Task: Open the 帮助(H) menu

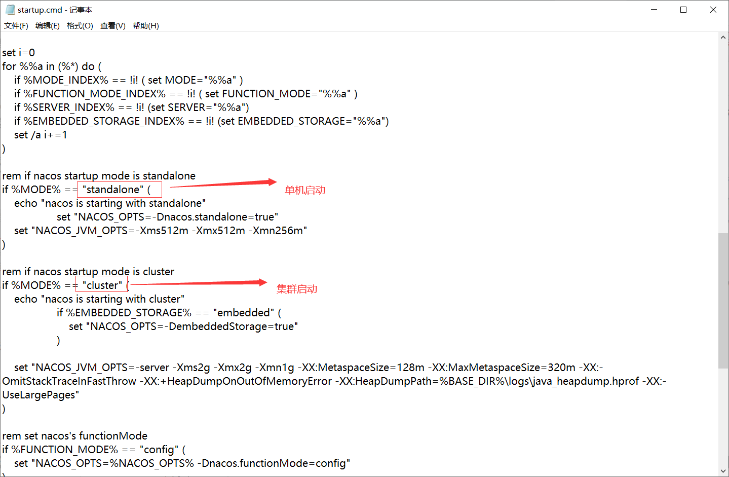Action: [146, 26]
